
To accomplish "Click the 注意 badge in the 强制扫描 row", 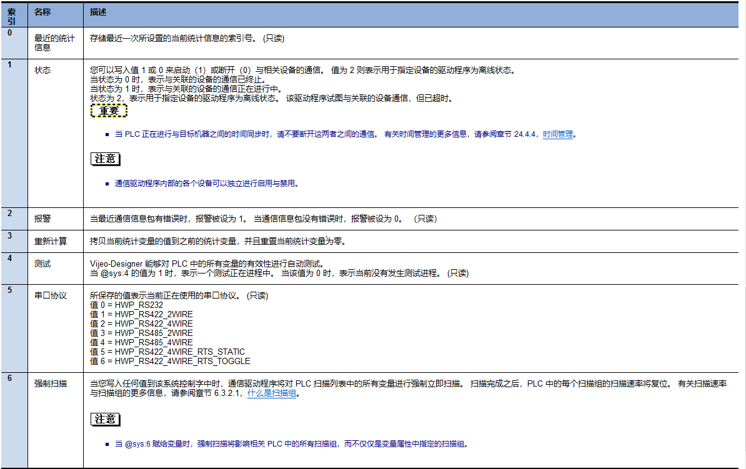I will tap(105, 419).
